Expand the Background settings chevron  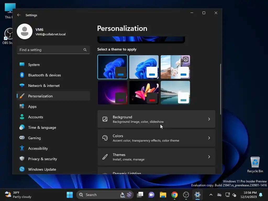coord(209,119)
